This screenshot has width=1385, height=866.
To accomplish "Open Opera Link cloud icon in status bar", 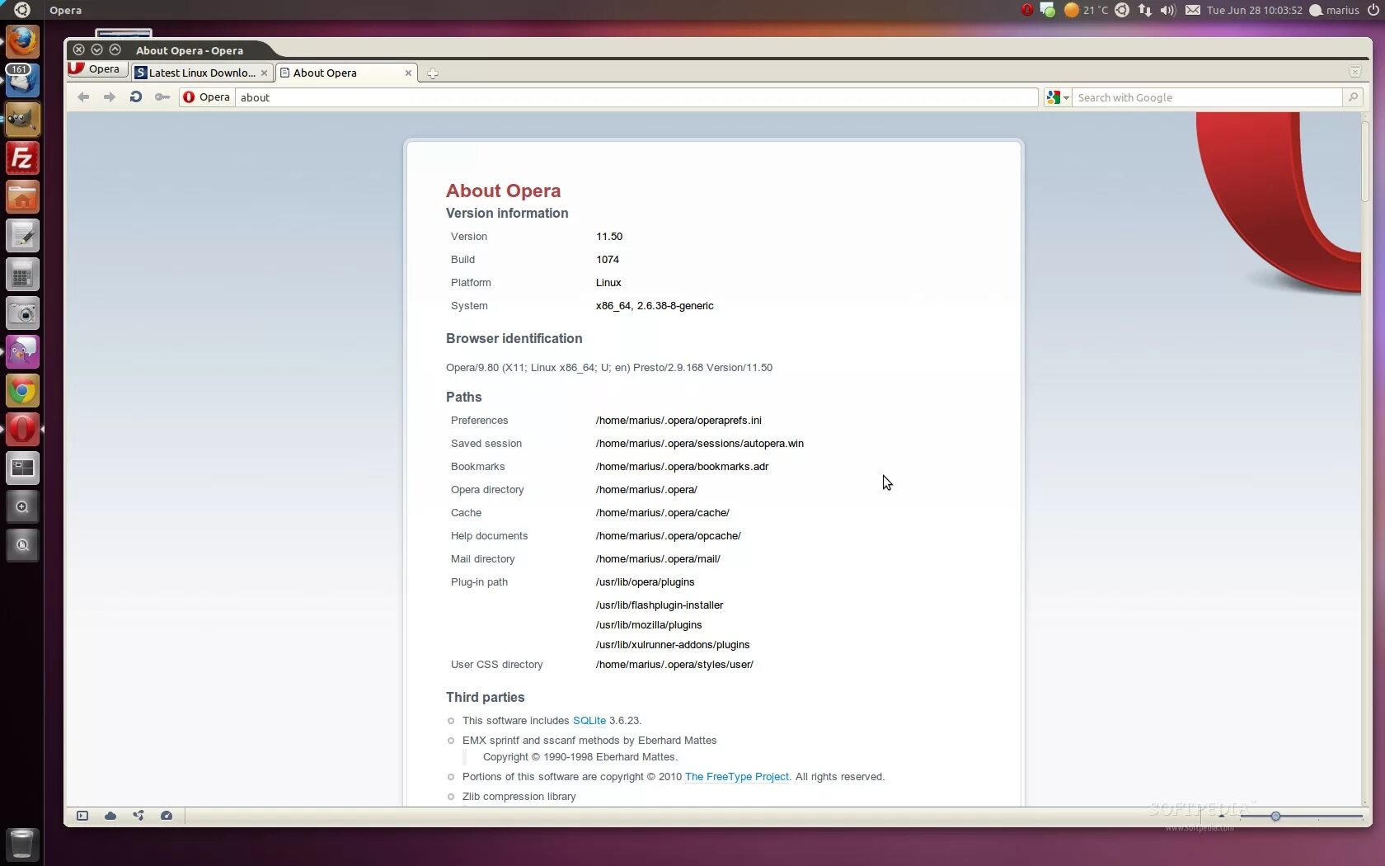I will click(110, 816).
